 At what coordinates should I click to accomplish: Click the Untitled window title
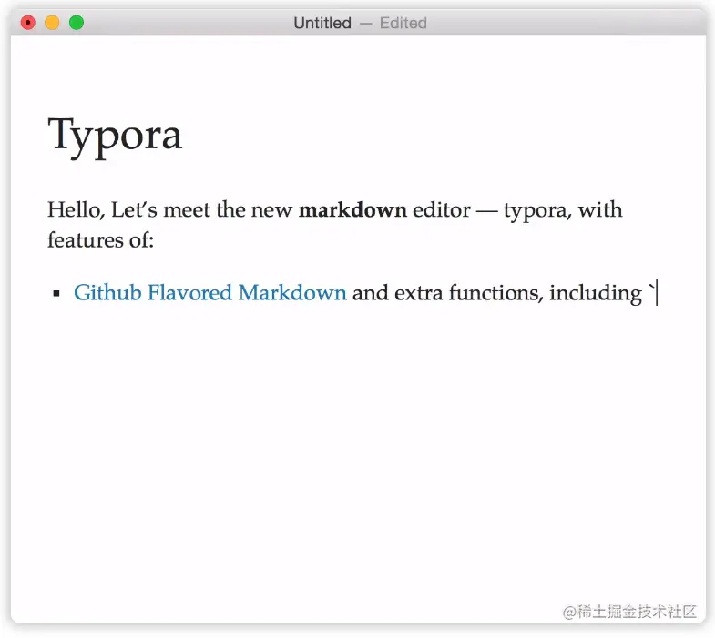coord(322,23)
